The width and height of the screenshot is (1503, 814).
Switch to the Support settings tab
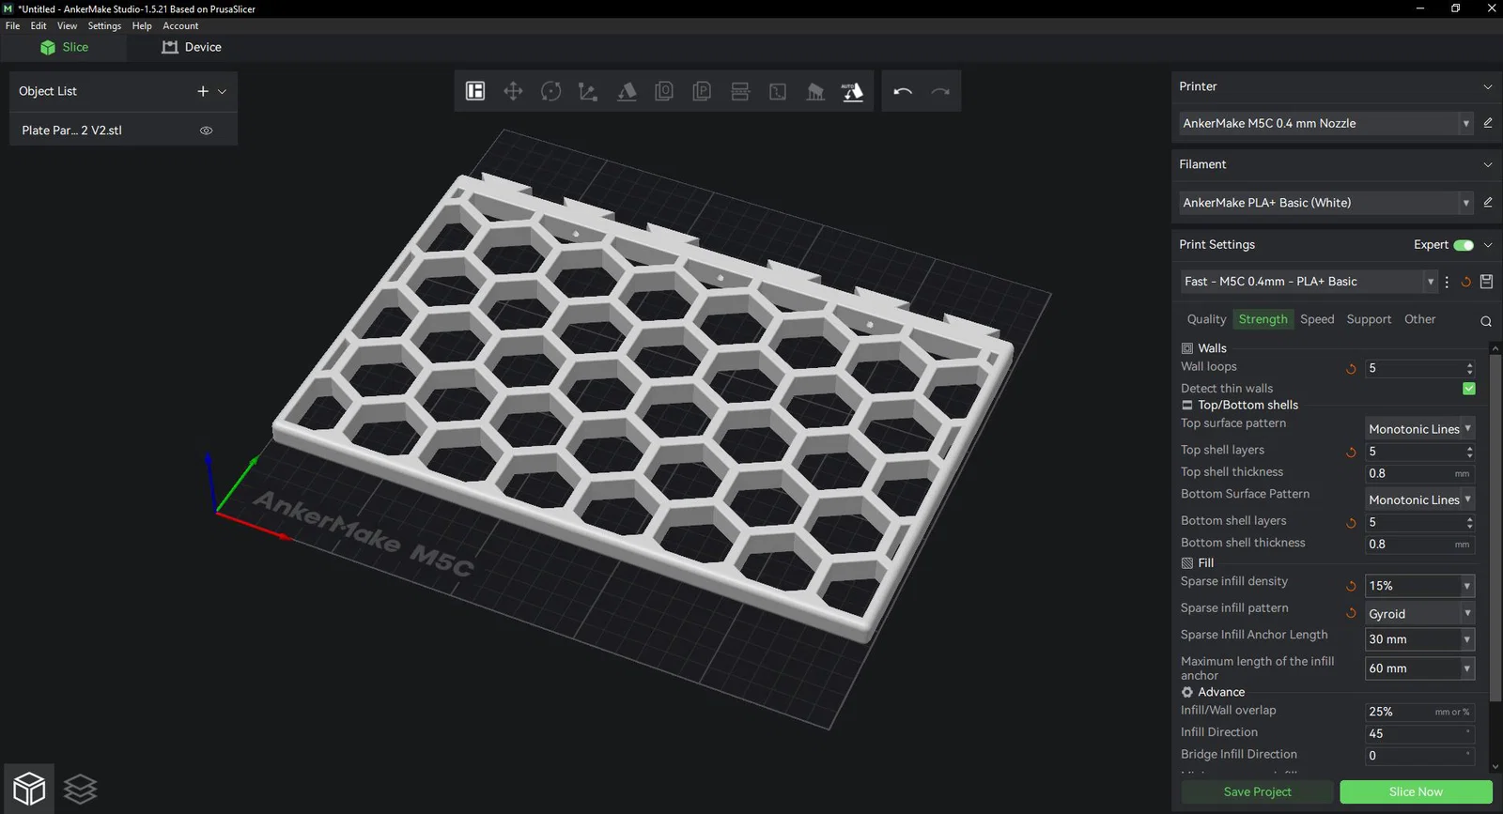1369,319
